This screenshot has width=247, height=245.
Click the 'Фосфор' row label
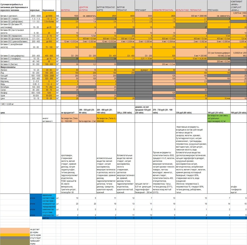(x=15, y=93)
